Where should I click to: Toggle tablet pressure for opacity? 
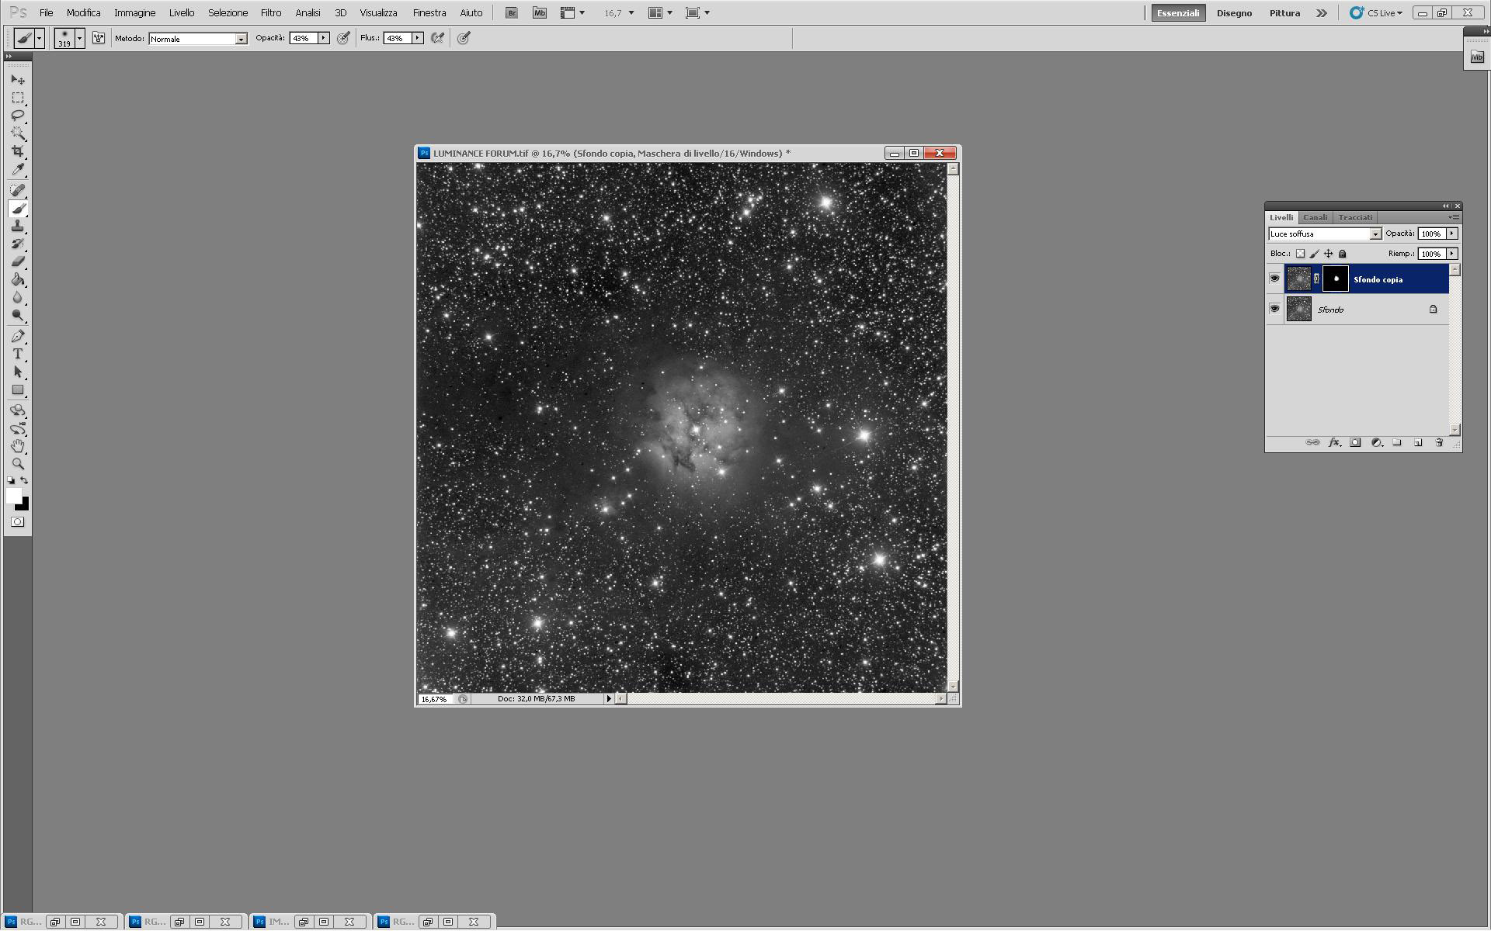343,38
